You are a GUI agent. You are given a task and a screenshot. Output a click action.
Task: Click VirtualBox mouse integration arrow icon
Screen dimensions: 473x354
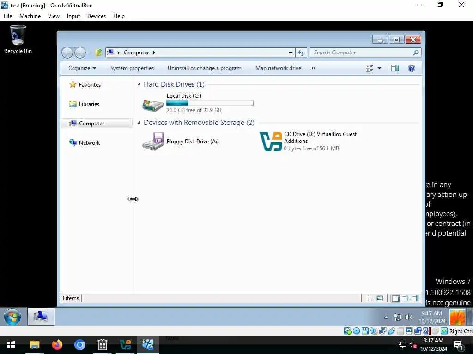444,331
